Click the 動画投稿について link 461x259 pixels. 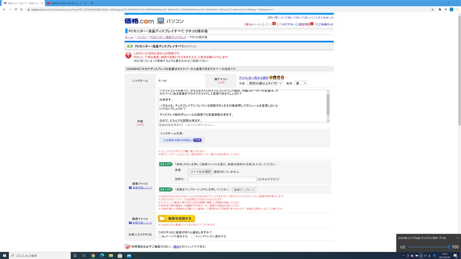click(x=142, y=223)
